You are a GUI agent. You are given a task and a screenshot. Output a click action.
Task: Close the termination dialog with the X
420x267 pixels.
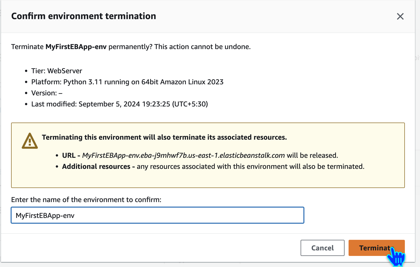(400, 16)
